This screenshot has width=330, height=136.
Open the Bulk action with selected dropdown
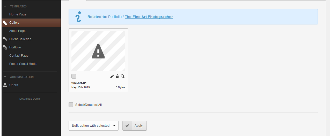point(93,126)
